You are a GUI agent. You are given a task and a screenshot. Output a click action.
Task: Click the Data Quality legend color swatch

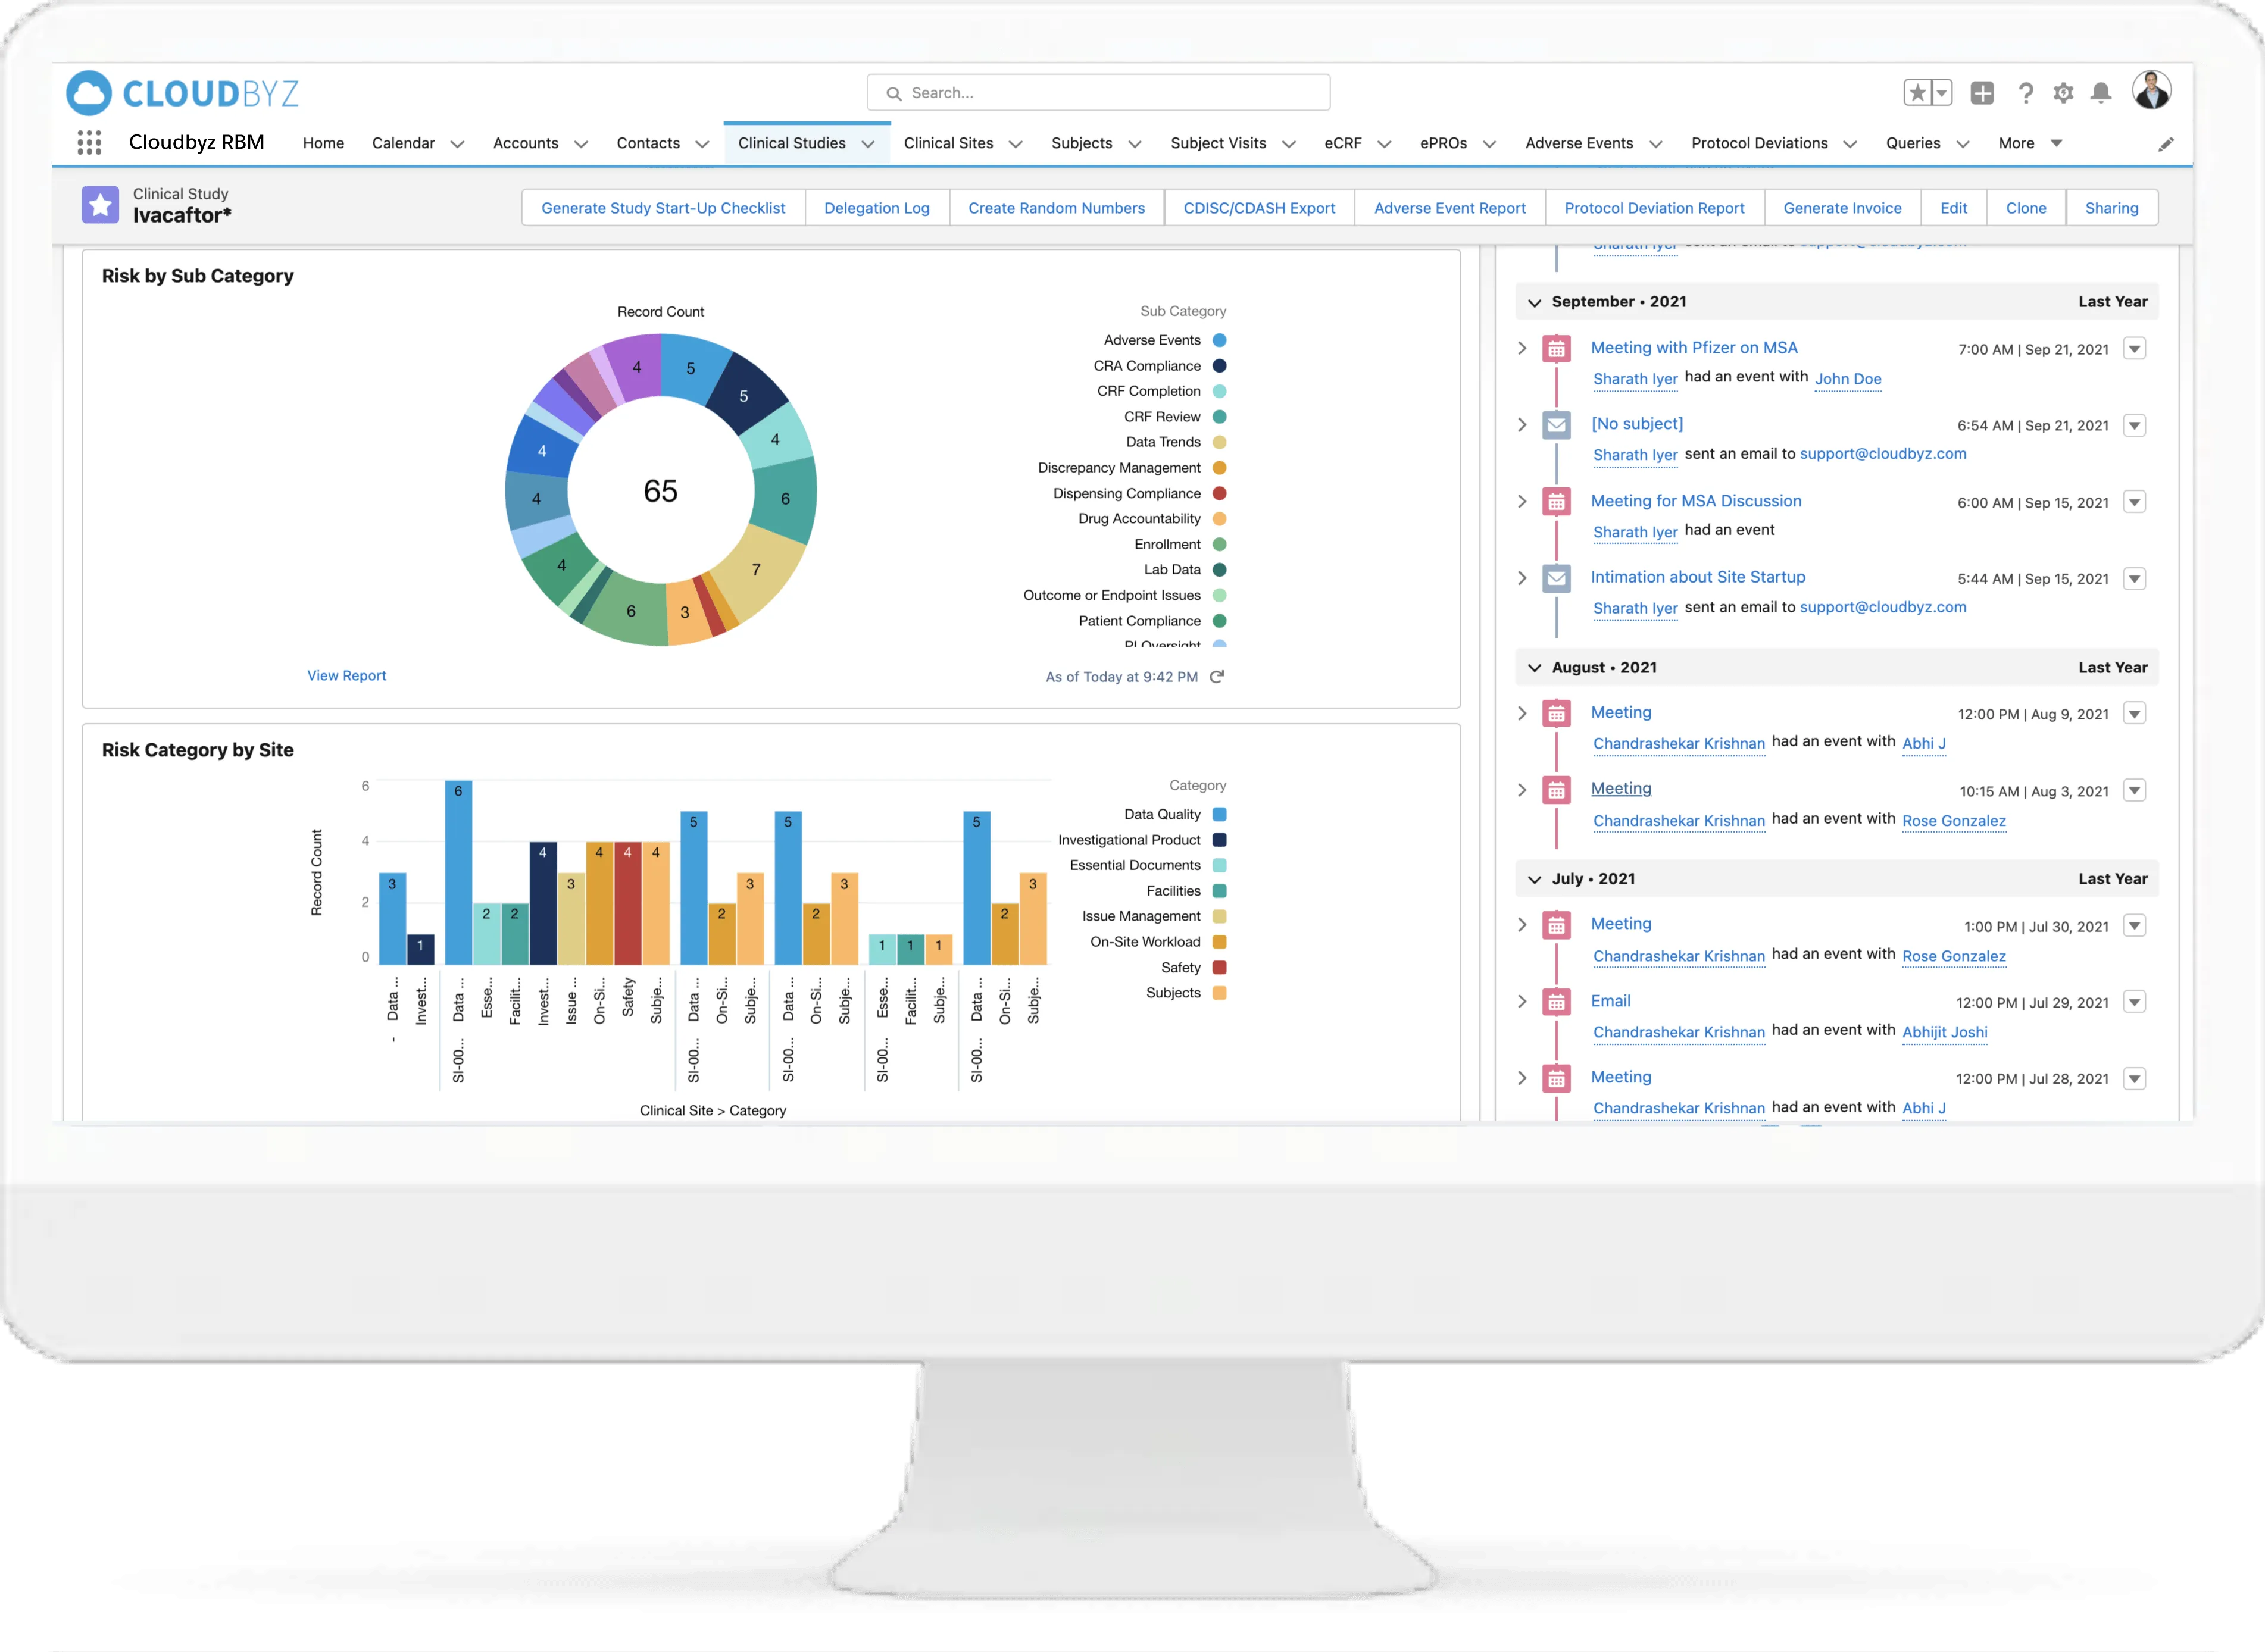pyautogui.click(x=1219, y=814)
